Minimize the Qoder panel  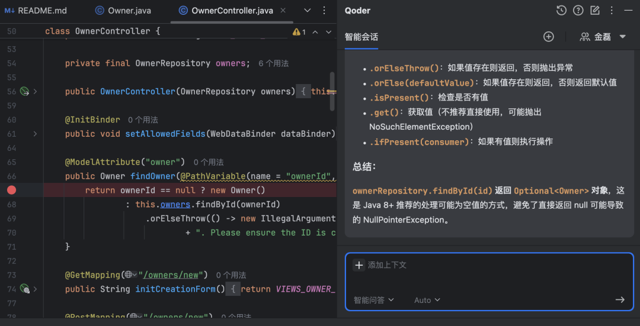coord(628,11)
